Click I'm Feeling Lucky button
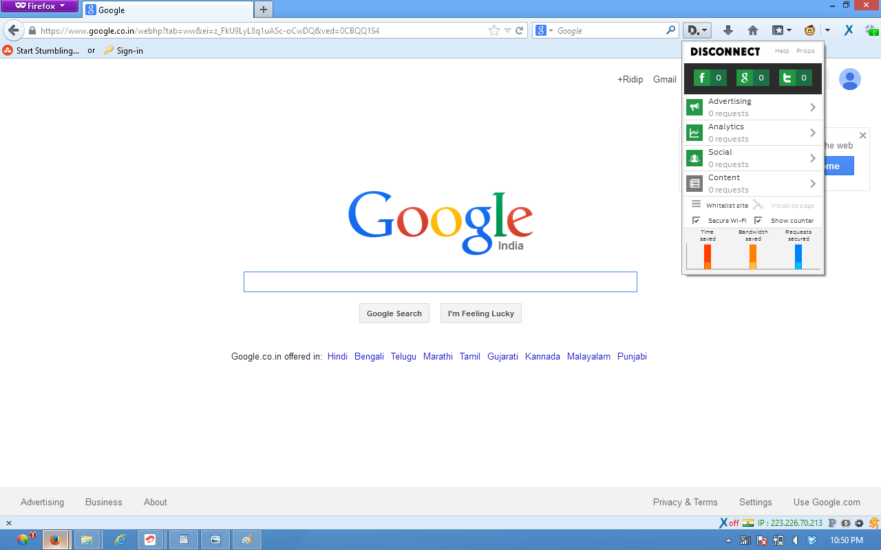Viewport: 881px width, 550px height. coord(481,313)
